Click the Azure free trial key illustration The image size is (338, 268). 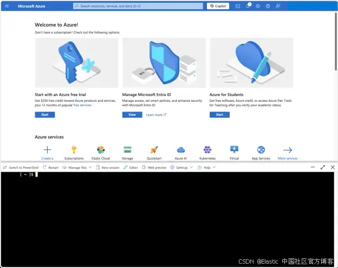pyautogui.click(x=76, y=63)
